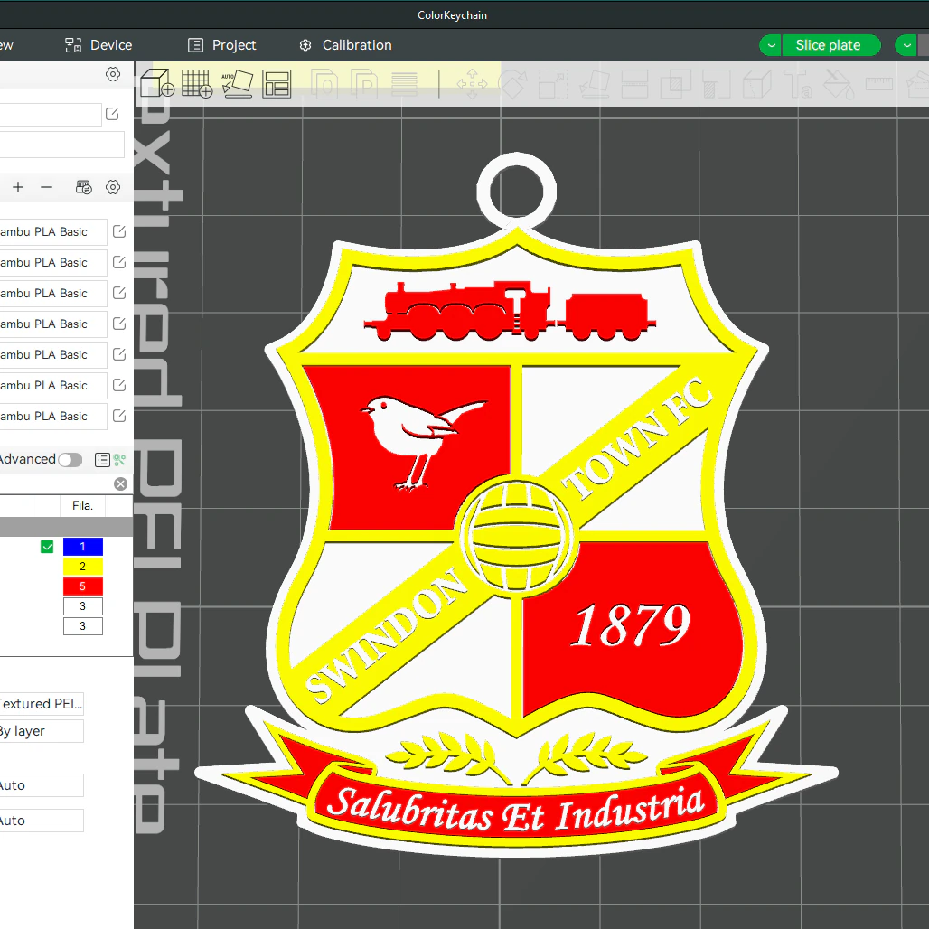This screenshot has height=929, width=929.
Task: Click the printer preset input field
Action: (x=51, y=115)
